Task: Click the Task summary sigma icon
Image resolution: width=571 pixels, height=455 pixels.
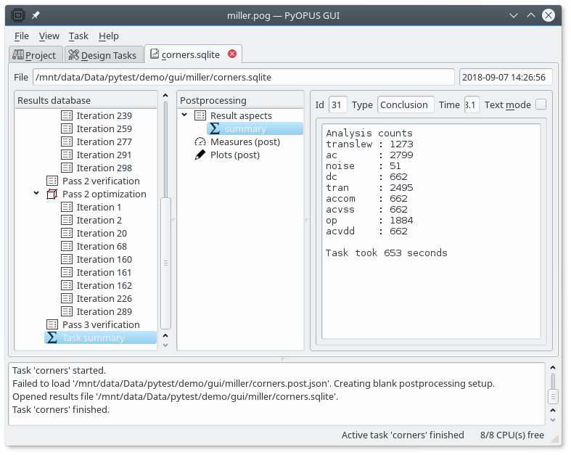Action: [52, 338]
